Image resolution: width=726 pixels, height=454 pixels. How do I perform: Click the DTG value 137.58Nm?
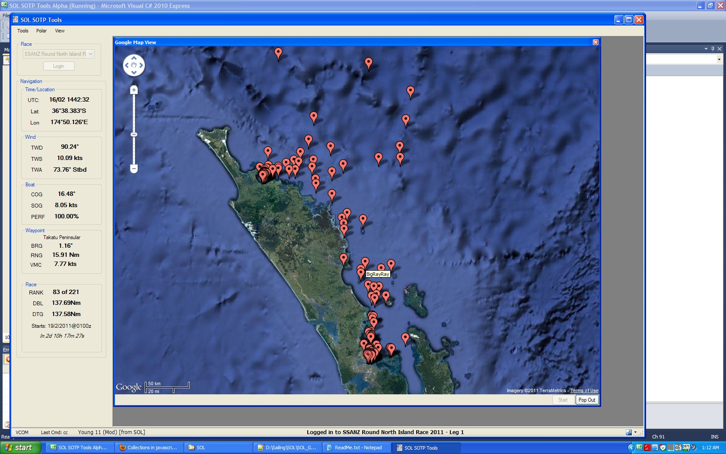coord(66,314)
